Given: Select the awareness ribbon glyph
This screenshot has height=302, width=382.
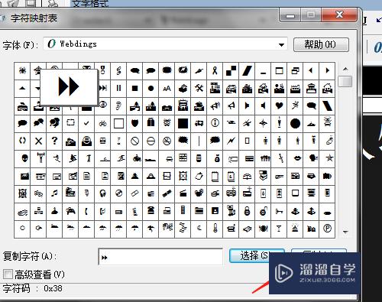Looking at the screenshot, I should tap(215, 70).
